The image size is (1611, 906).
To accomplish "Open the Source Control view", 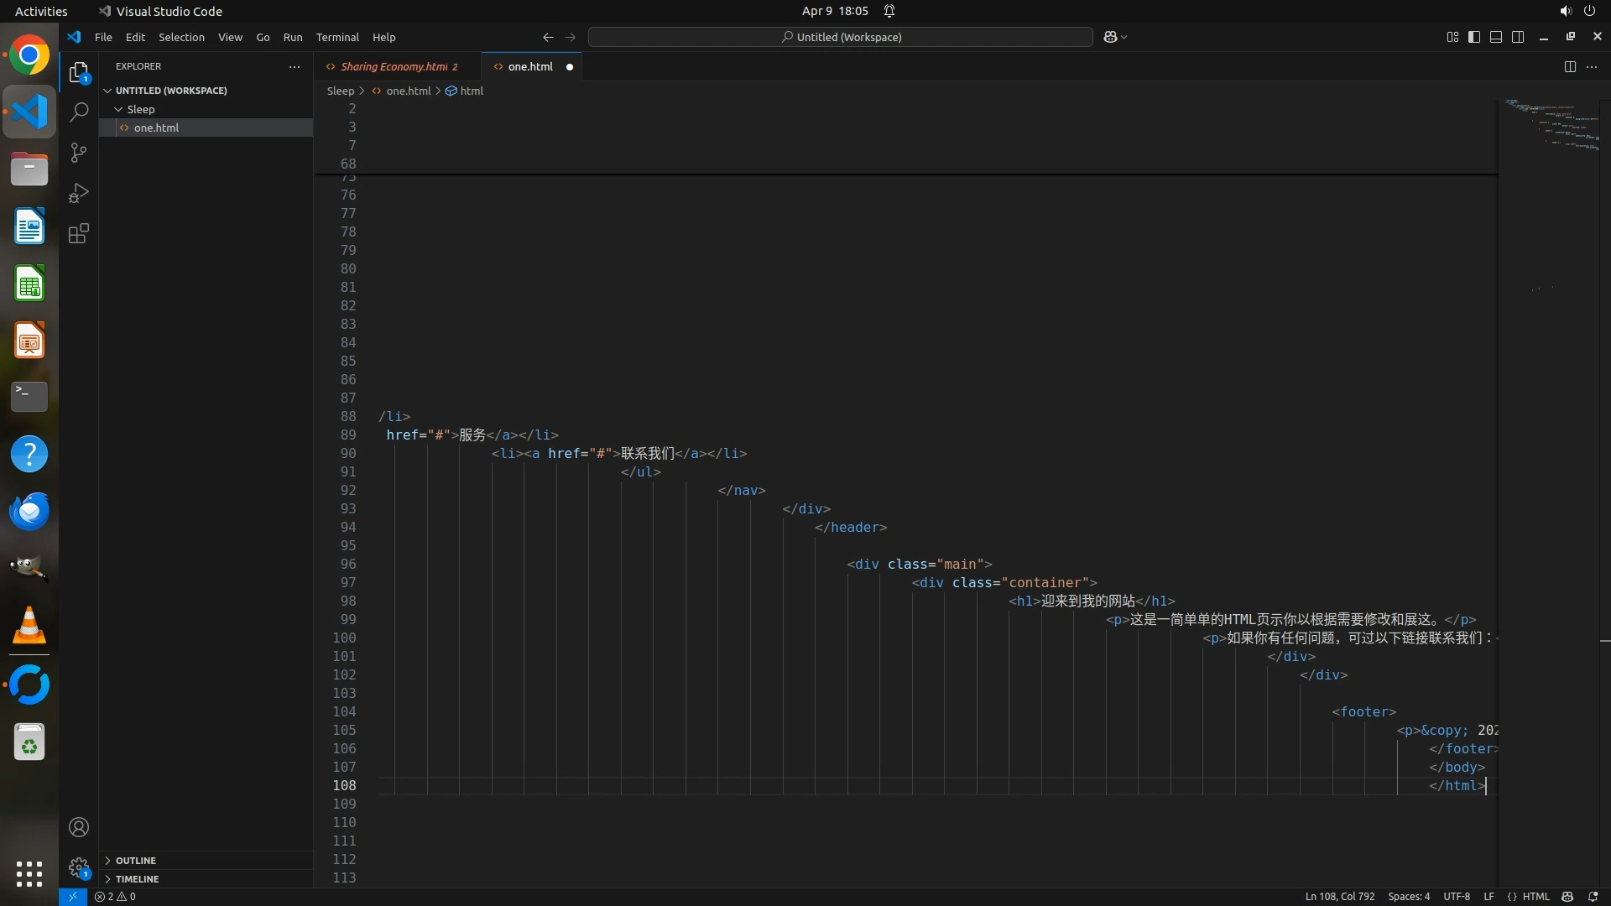I will click(79, 153).
